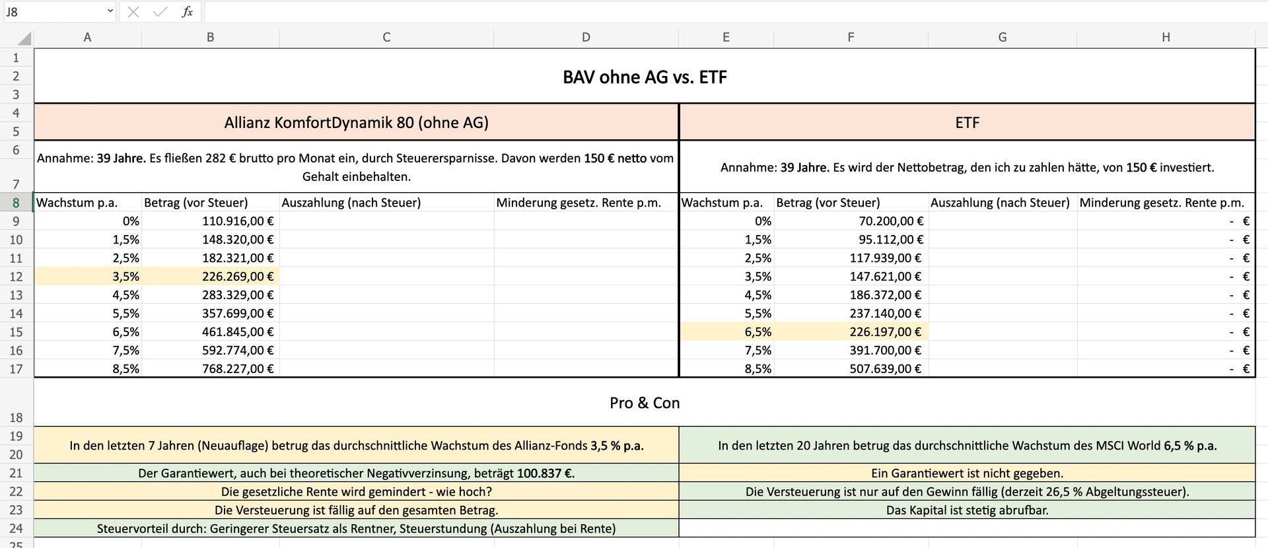Click the Insert Function fx icon
Image resolution: width=1268 pixels, height=548 pixels.
(x=187, y=12)
